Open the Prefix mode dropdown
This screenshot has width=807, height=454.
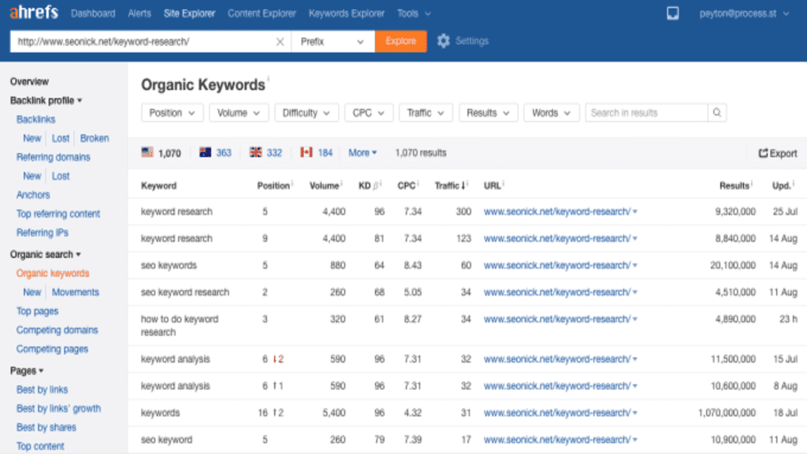[x=331, y=41]
